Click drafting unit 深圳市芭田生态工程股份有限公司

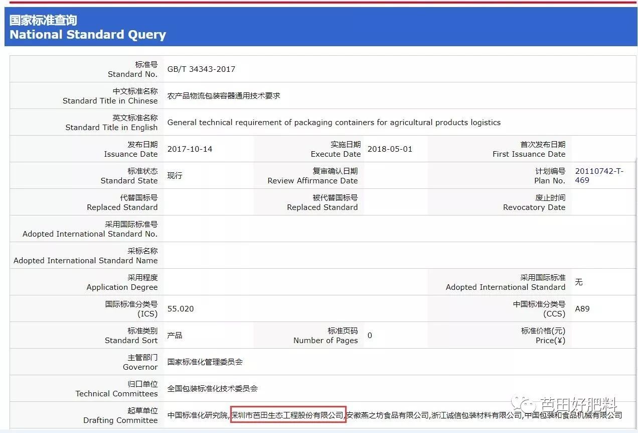(287, 415)
